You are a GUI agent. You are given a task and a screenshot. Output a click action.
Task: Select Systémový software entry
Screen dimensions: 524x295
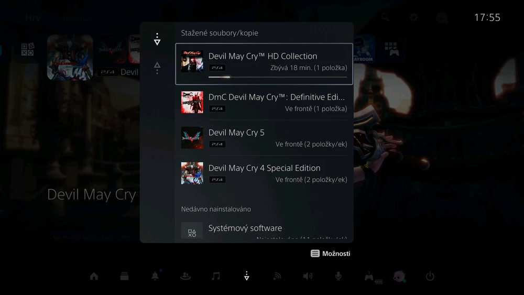pos(264,231)
